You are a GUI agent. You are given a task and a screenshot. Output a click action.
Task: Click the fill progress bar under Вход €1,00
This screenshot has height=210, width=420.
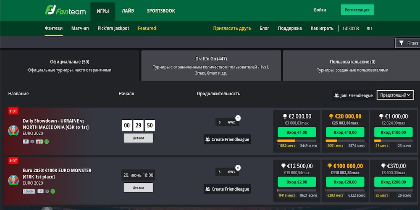pos(296,140)
